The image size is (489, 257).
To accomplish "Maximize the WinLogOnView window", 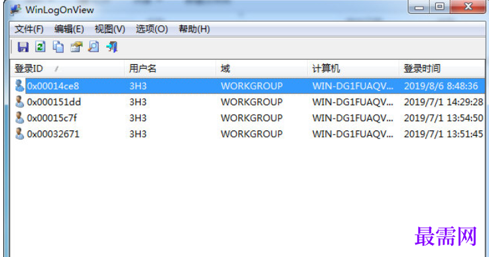I will coord(440,7).
